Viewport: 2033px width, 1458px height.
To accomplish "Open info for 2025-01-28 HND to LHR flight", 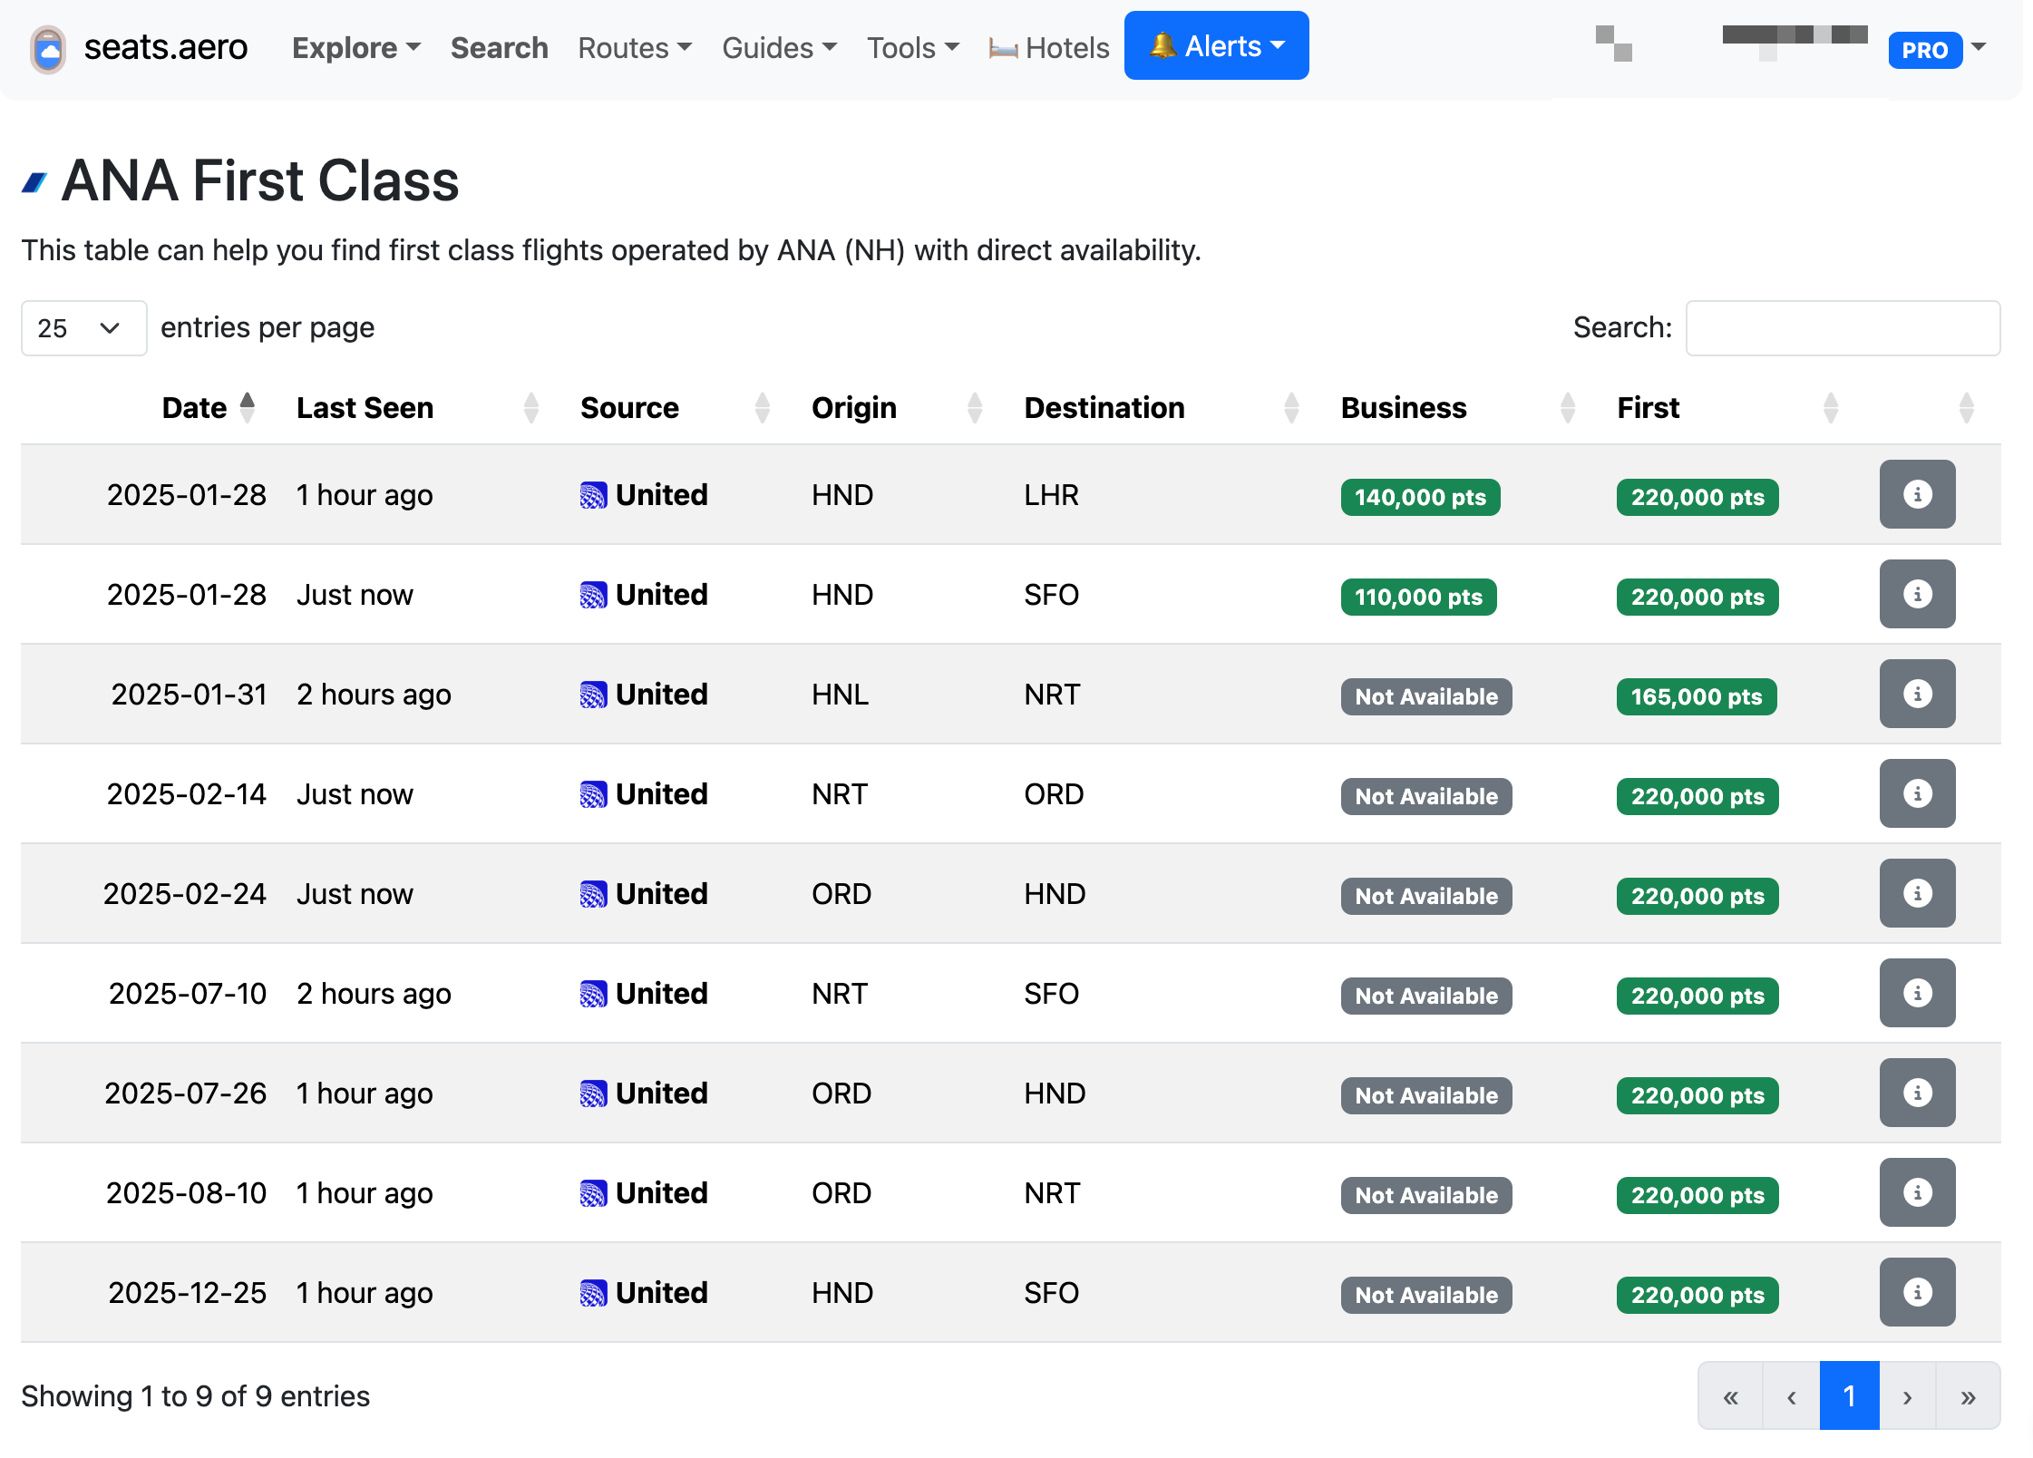I will [x=1917, y=494].
